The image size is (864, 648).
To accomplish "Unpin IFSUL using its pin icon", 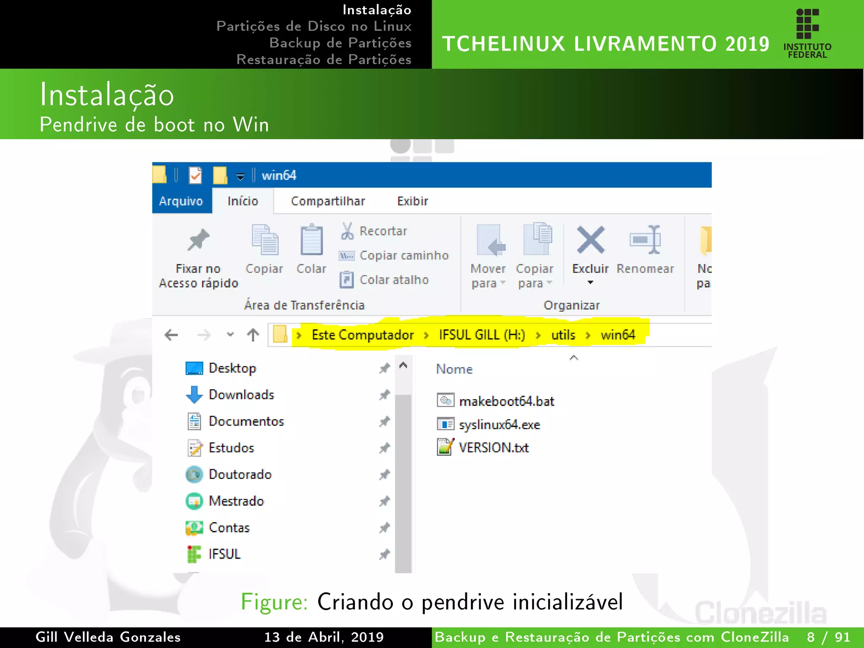I will [x=384, y=554].
